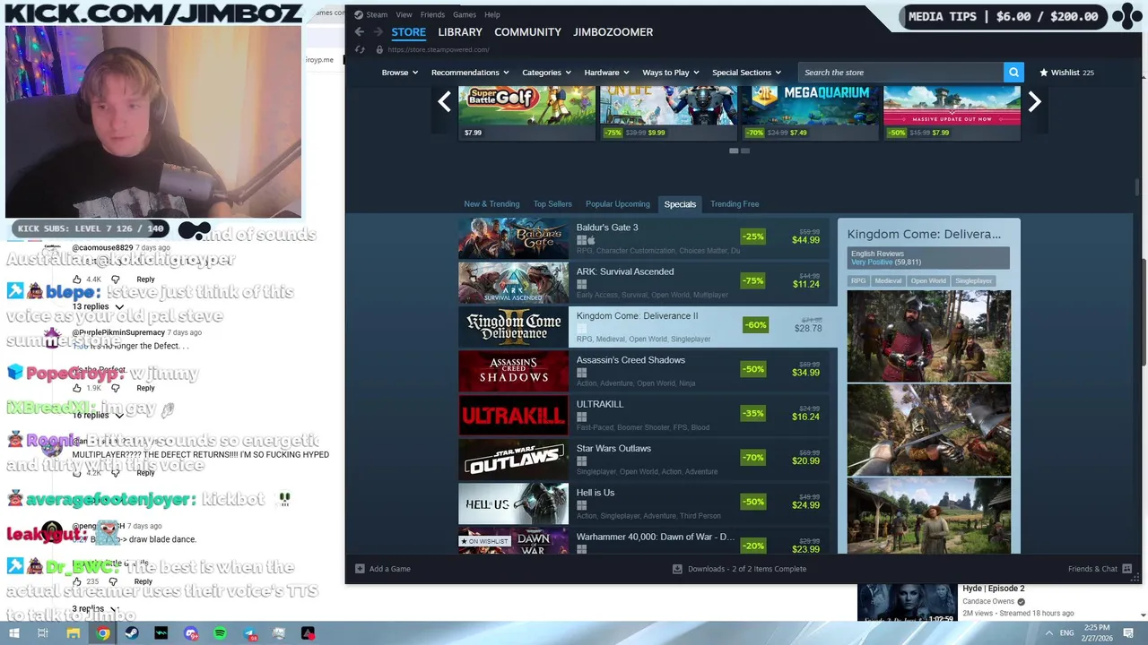Open the Help menu

[x=492, y=14]
